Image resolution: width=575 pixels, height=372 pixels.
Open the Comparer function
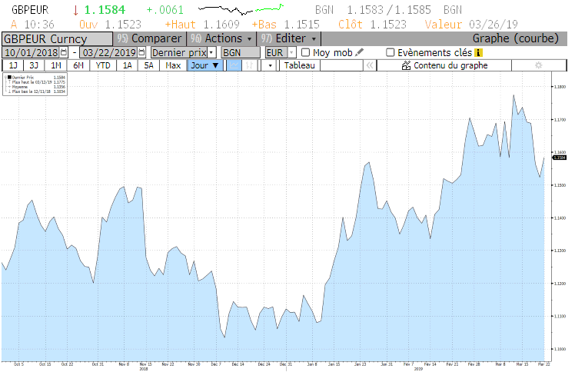point(150,38)
